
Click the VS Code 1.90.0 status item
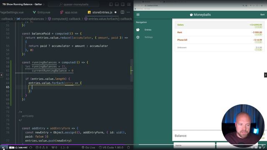pos(111,147)
